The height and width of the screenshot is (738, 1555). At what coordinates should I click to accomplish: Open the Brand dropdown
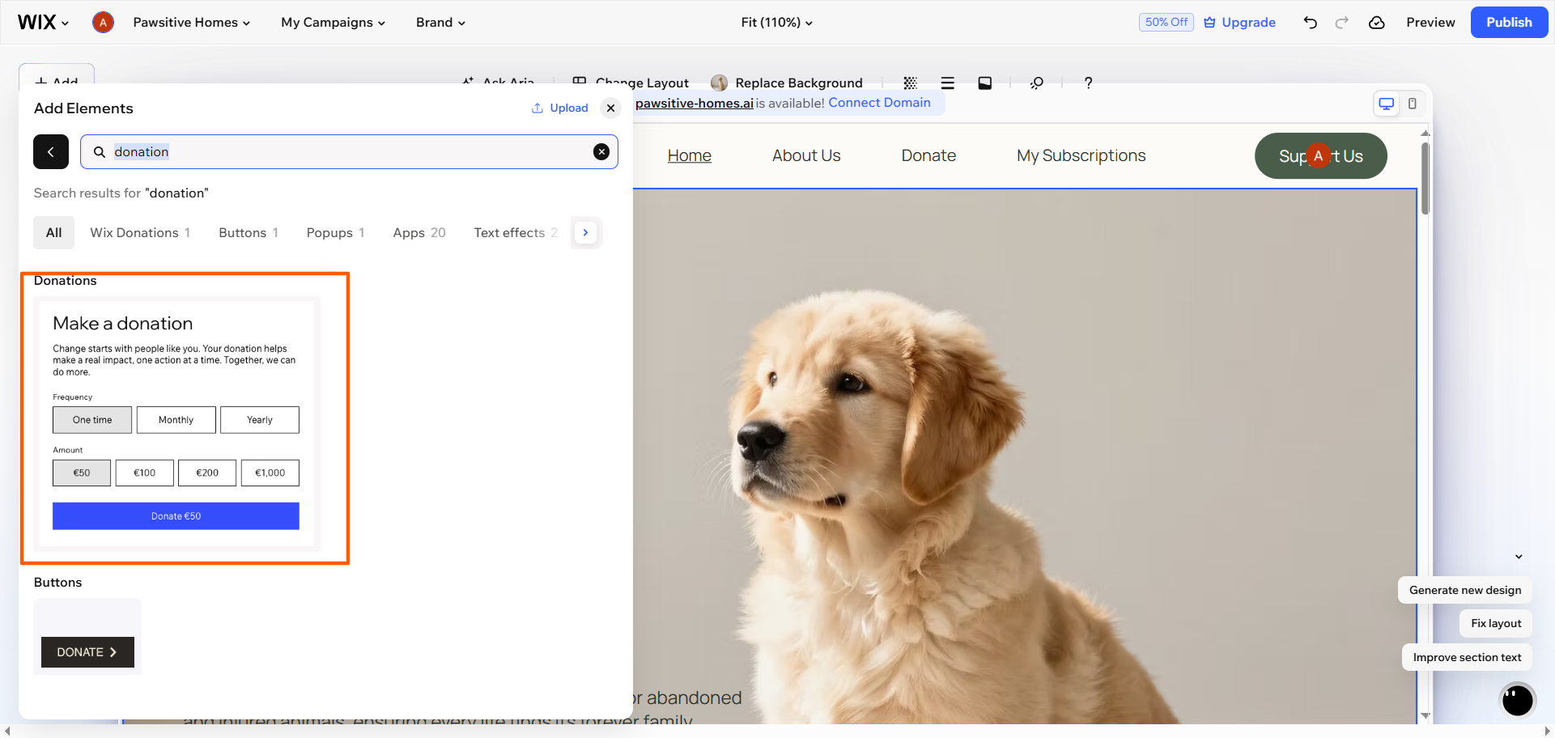tap(440, 23)
